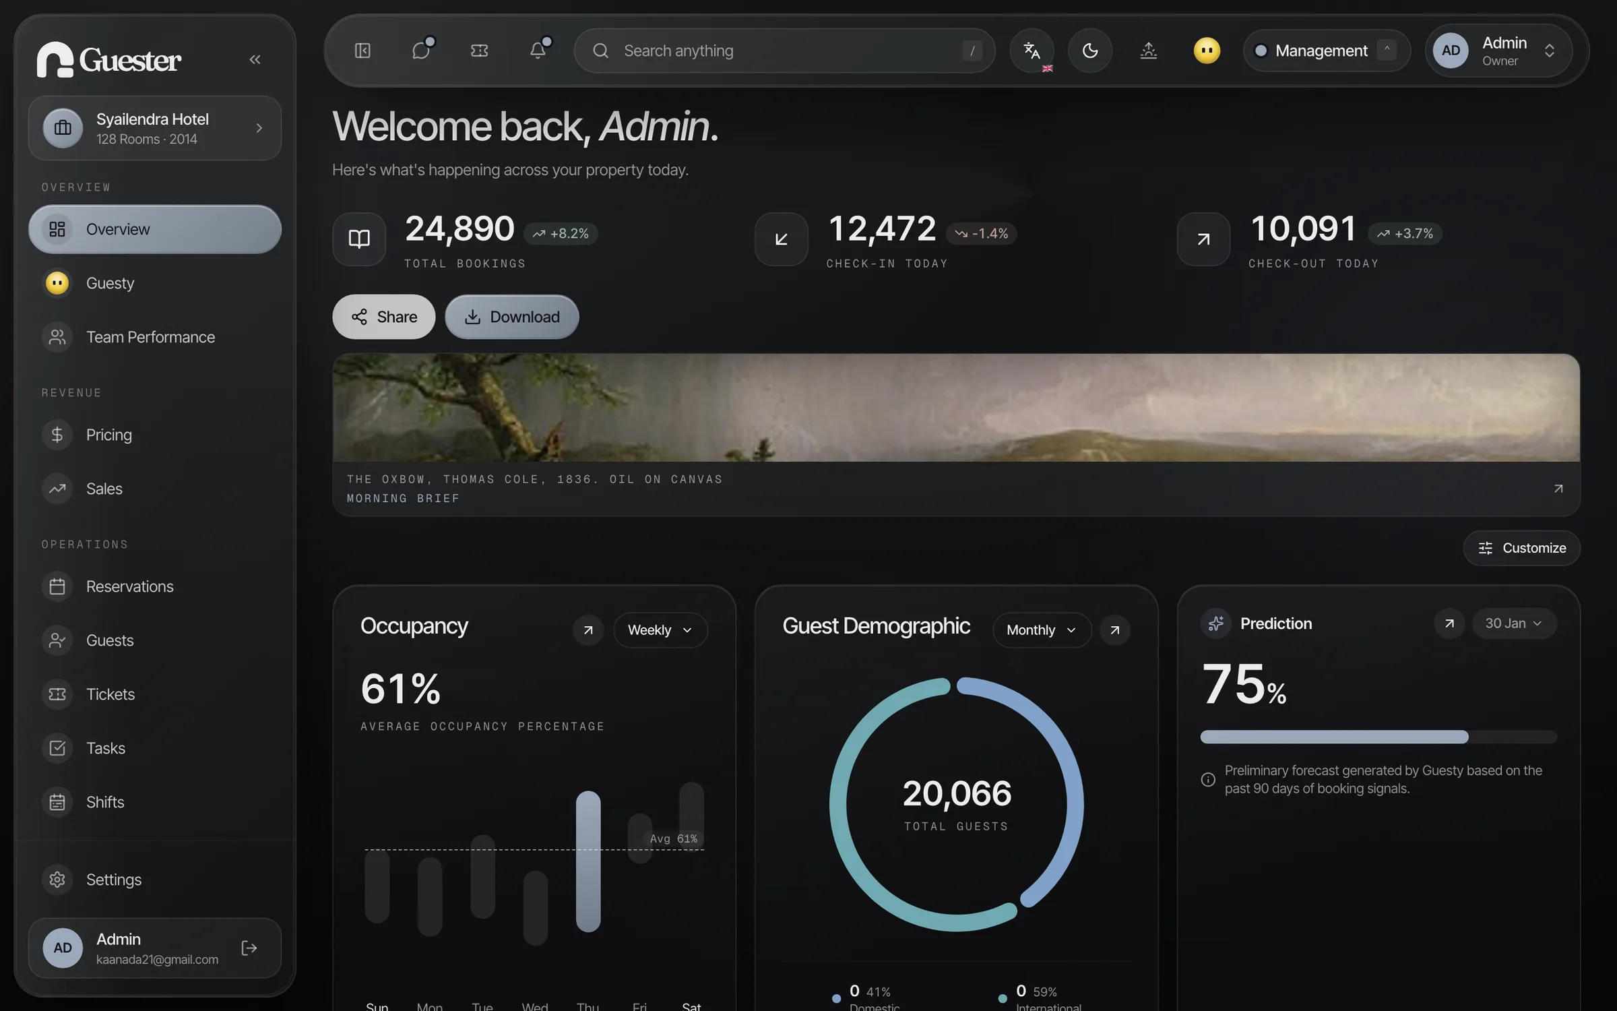Open the notifications bell
This screenshot has height=1011, width=1617.
pos(538,51)
